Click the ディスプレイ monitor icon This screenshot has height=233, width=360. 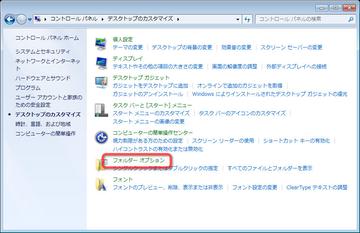coord(101,63)
